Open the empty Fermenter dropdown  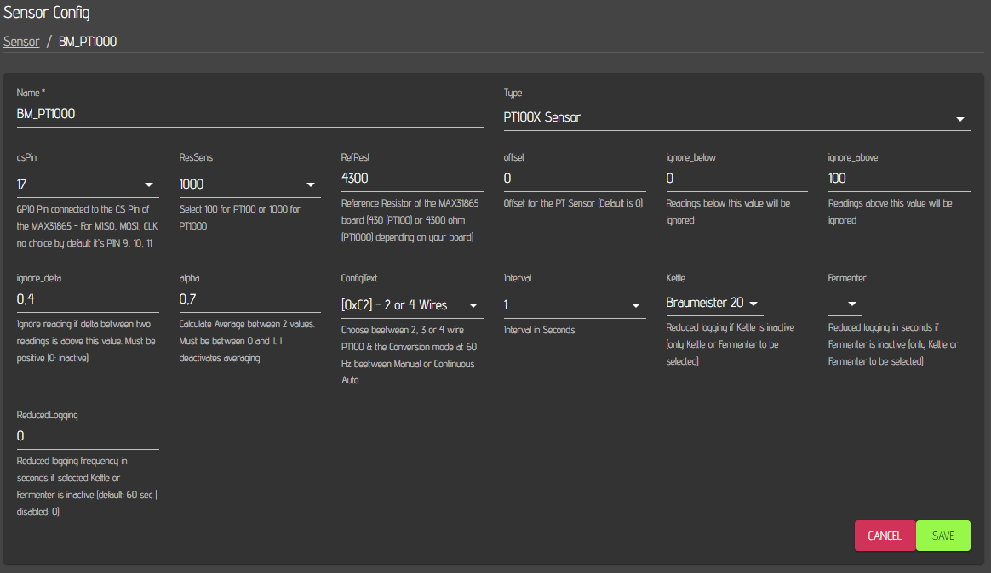[x=851, y=303]
